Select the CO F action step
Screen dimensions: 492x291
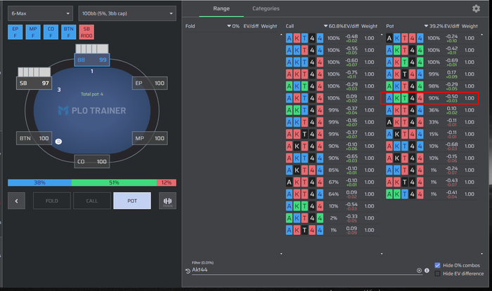(x=51, y=32)
